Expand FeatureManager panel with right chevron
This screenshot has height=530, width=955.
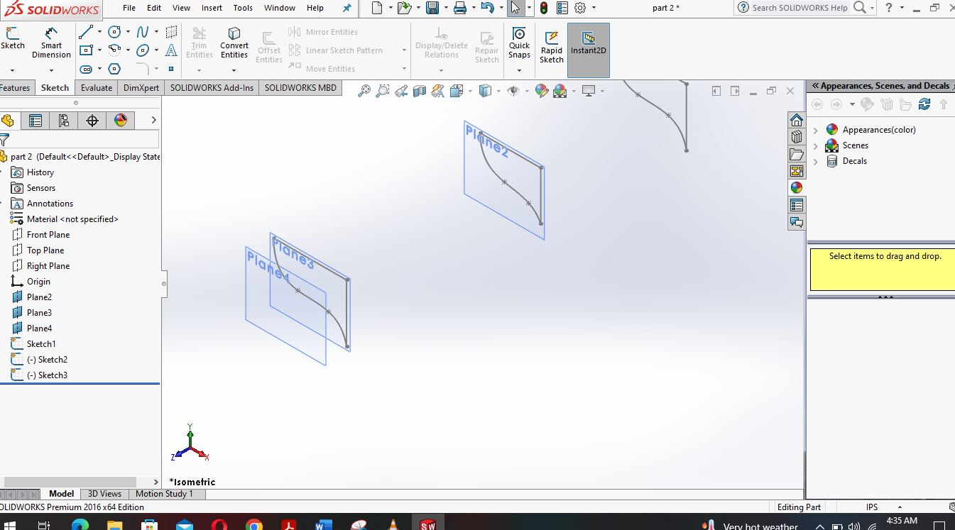[x=153, y=120]
